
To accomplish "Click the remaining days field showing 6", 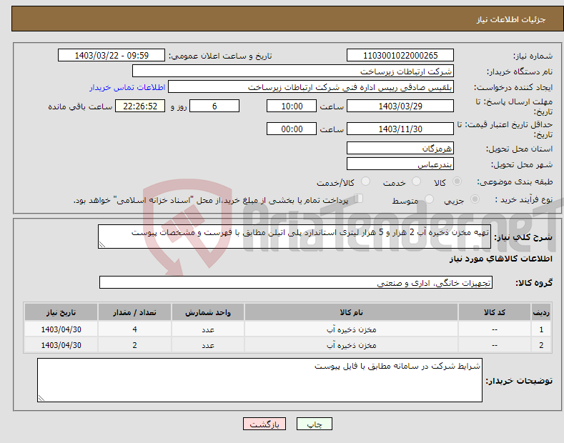I will (214, 106).
